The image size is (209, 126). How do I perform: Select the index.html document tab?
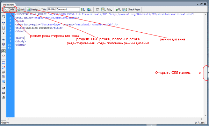[8, 5]
